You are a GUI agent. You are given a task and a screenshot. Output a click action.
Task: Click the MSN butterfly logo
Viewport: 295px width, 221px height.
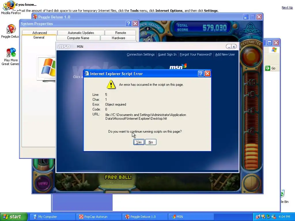(x=178, y=66)
